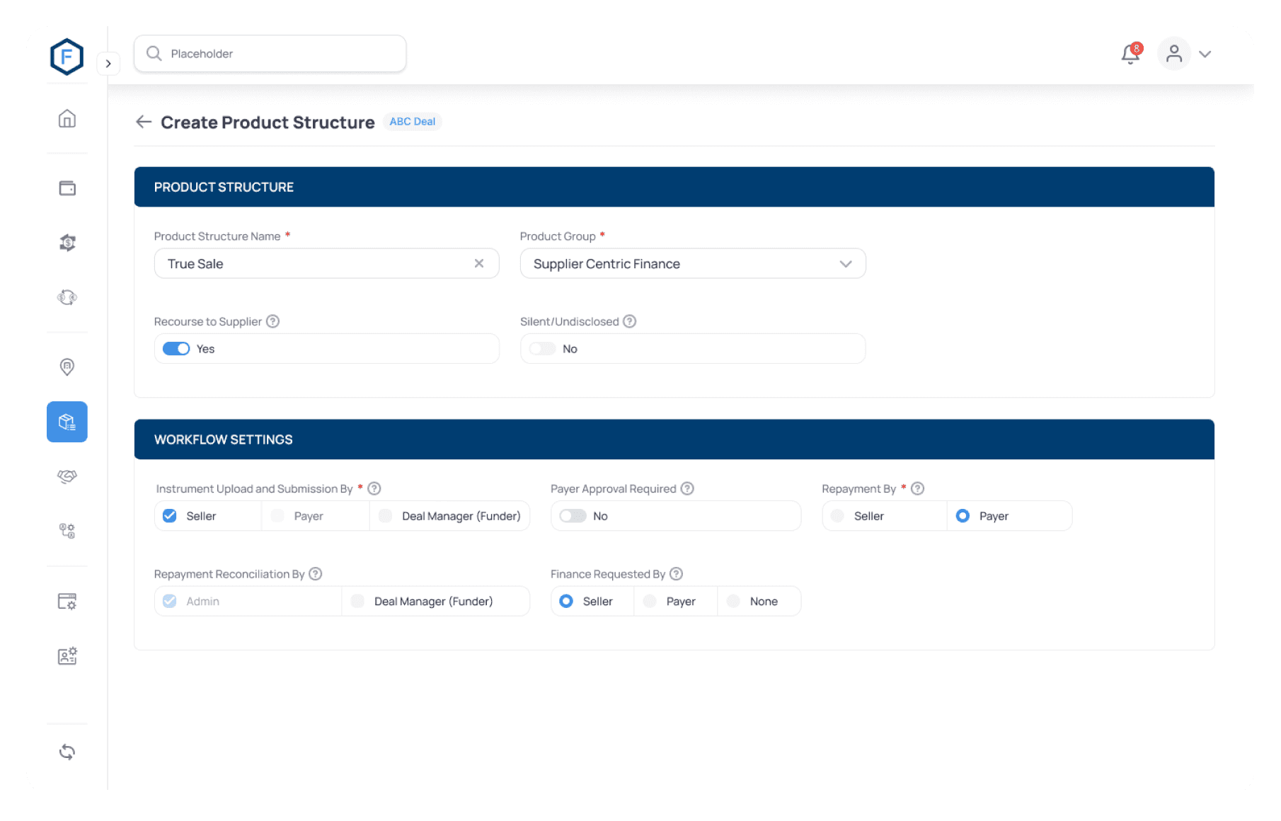Expand the profile menu chevron

tap(1205, 54)
